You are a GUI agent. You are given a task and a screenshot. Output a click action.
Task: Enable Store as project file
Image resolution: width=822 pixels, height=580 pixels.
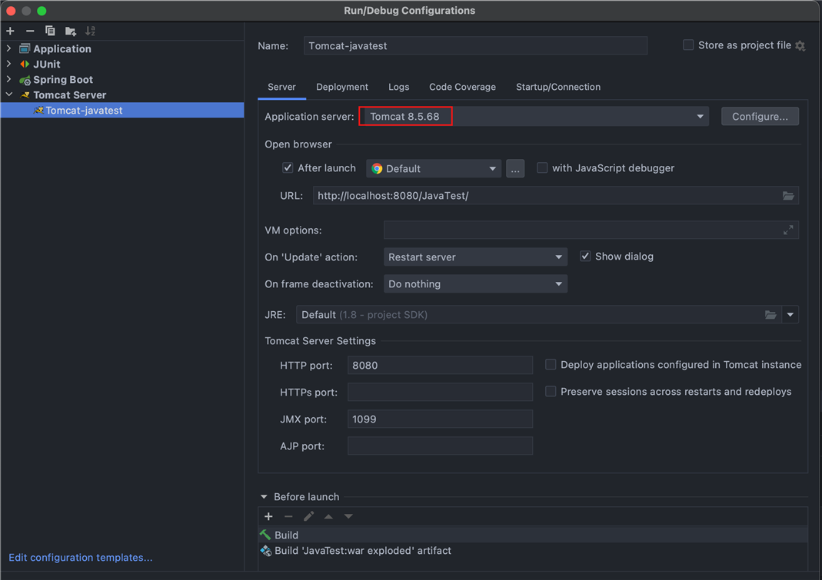click(688, 45)
